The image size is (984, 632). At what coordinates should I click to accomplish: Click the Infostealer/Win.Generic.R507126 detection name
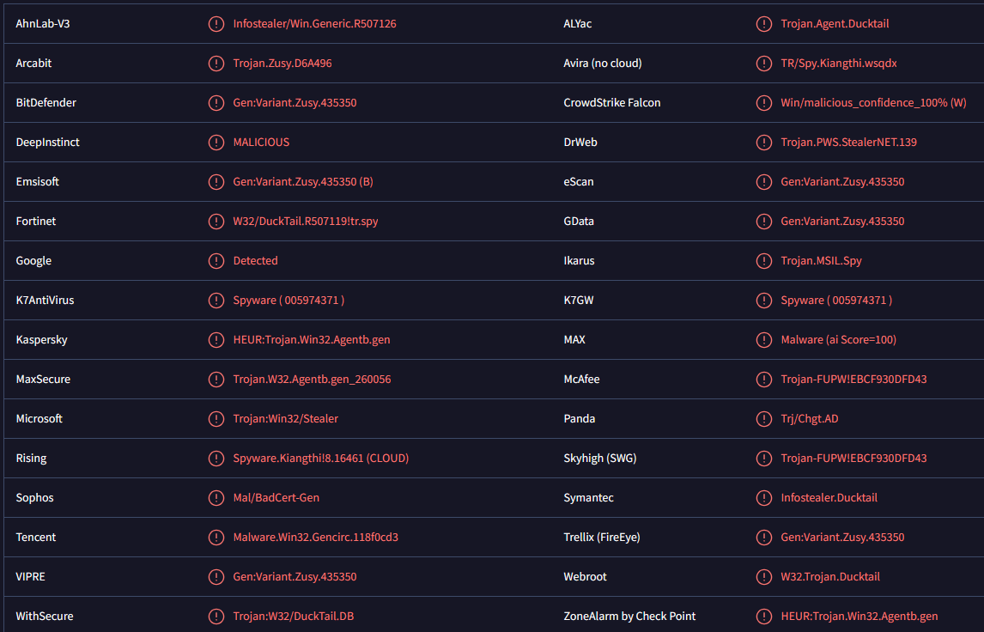(314, 24)
